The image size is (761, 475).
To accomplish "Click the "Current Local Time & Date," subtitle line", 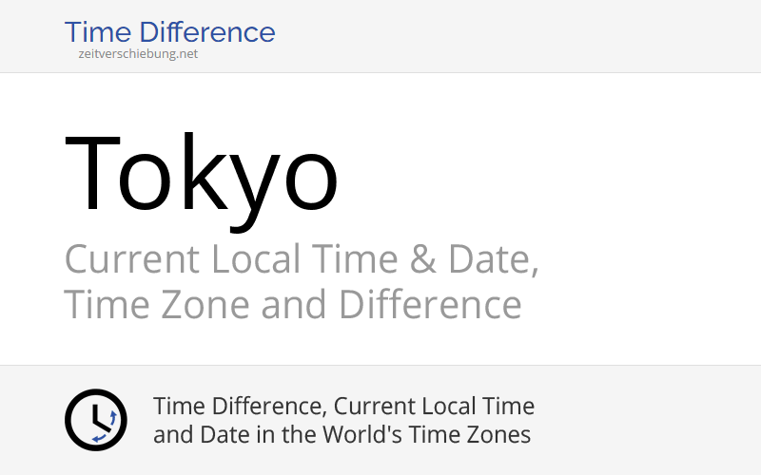I will [302, 259].
